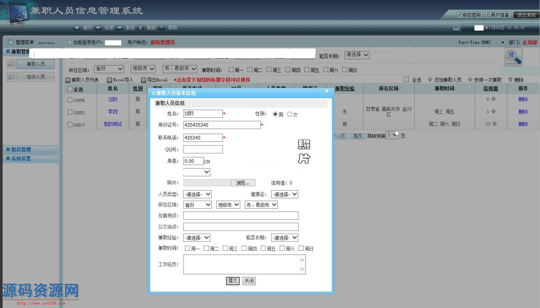
Task: Click into the 姓名 input field
Action: click(203, 114)
